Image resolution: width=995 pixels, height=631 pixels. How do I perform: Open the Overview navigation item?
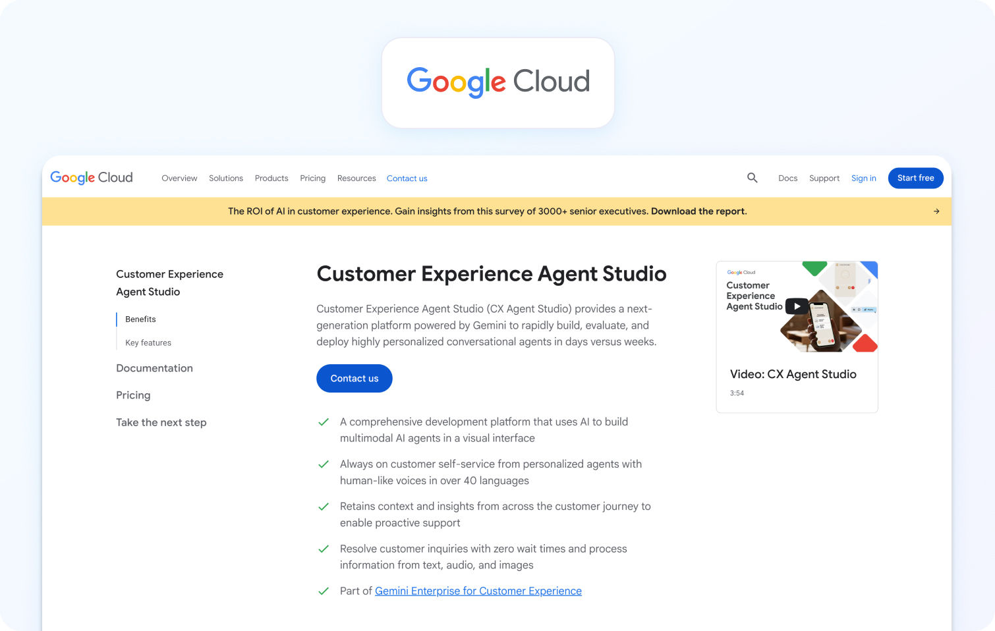[x=179, y=178]
